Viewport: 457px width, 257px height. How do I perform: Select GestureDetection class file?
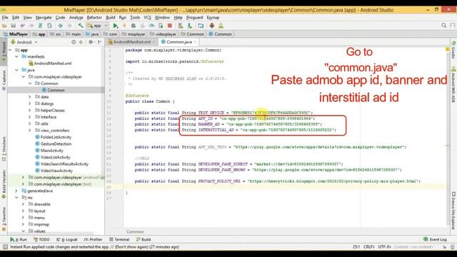pyautogui.click(x=54, y=143)
